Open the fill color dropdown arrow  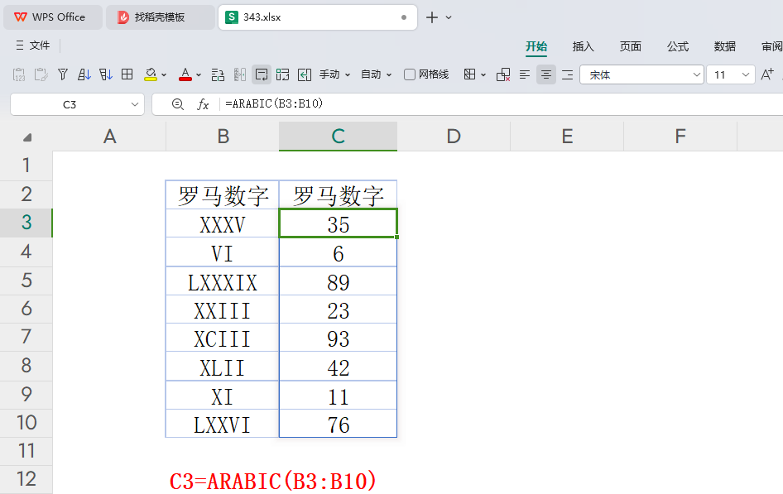pos(164,75)
